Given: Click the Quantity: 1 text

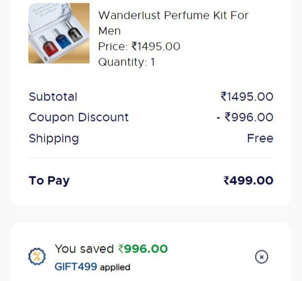Looking at the screenshot, I should [126, 62].
